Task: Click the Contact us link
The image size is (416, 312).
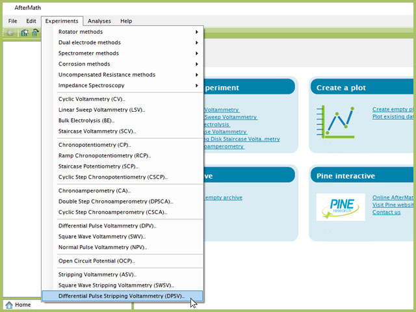Action: pos(386,213)
